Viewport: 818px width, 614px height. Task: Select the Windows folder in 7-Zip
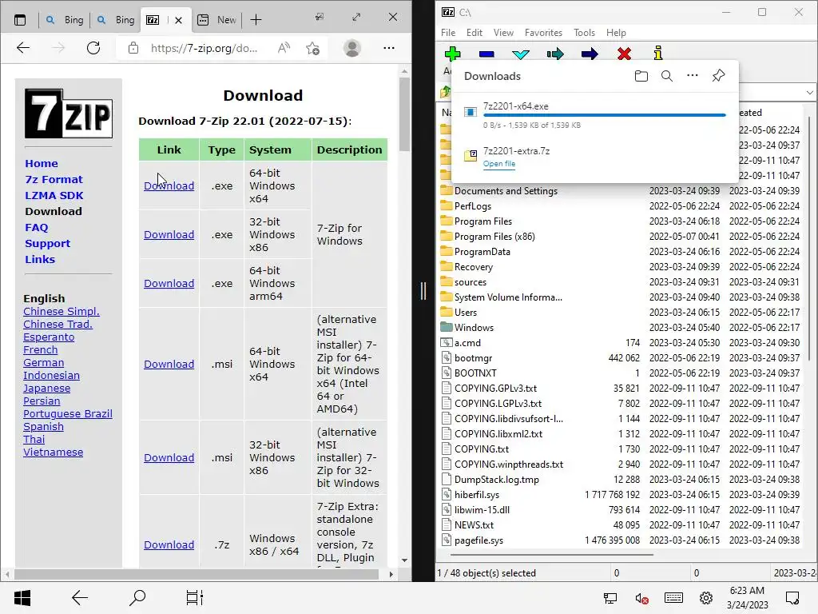474,328
